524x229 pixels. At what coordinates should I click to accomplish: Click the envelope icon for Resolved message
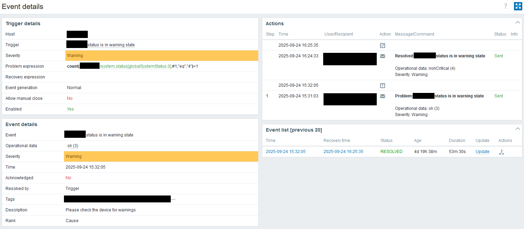point(382,56)
